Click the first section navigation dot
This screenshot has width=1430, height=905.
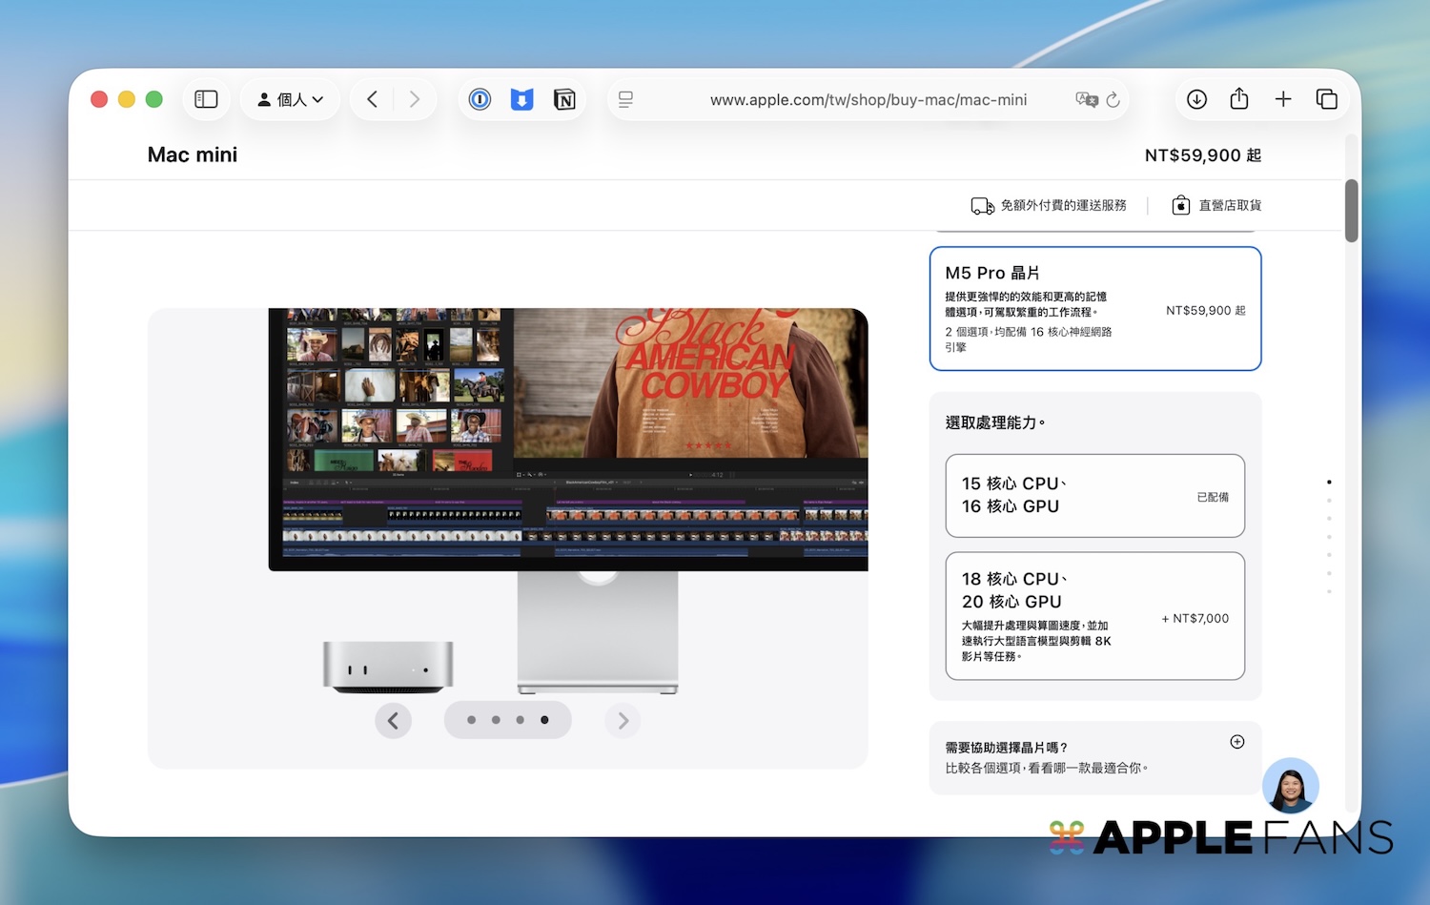point(1329,483)
